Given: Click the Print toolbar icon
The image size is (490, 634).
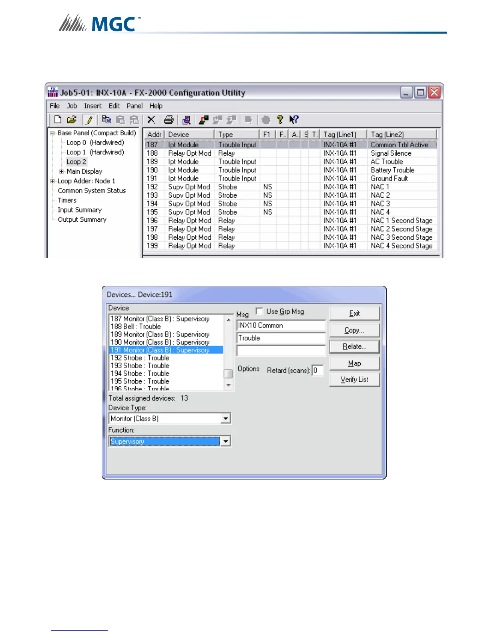Looking at the screenshot, I should coord(169,120).
